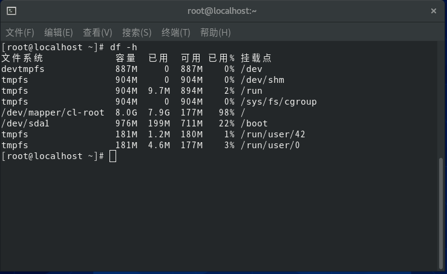447x274 pixels.
Task: Click the 22% usage value
Action: [x=227, y=123]
